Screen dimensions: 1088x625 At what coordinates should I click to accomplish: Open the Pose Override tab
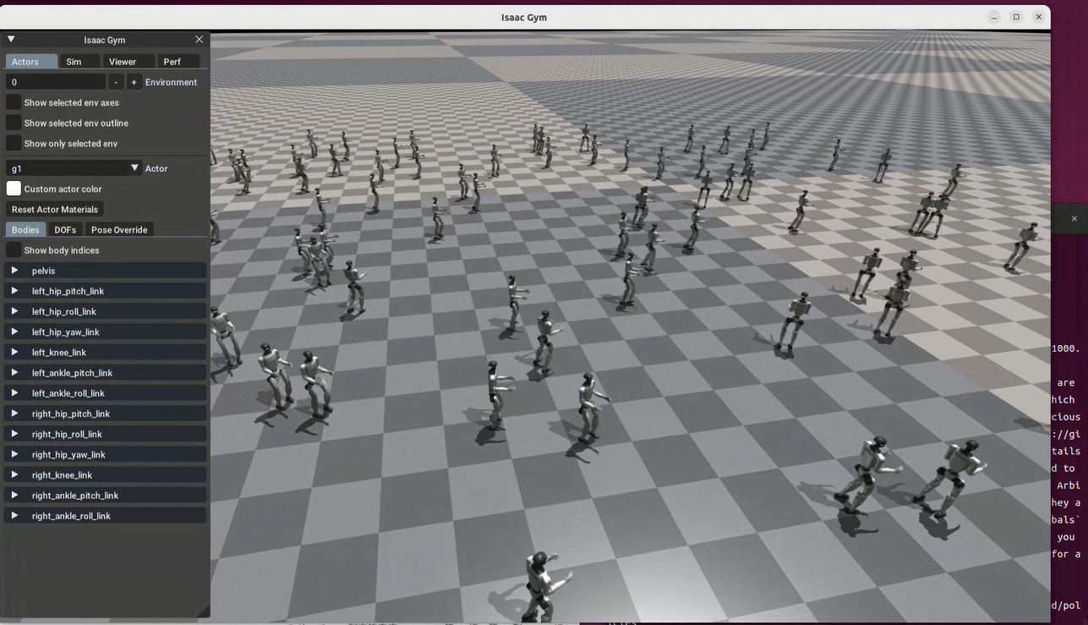coord(119,230)
